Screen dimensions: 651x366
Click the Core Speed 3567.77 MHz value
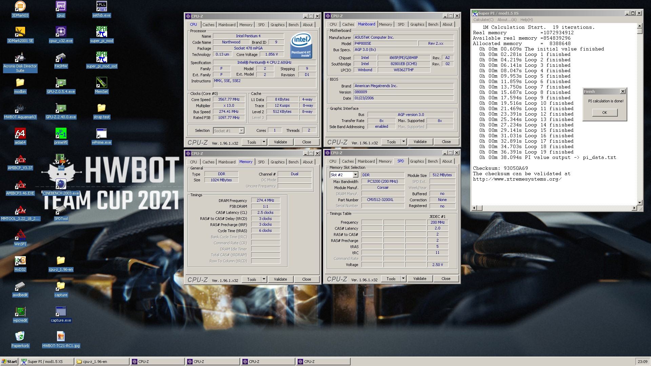[229, 99]
